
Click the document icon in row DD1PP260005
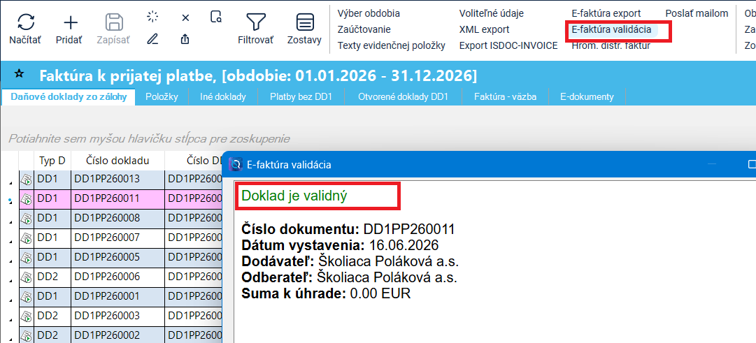27,257
